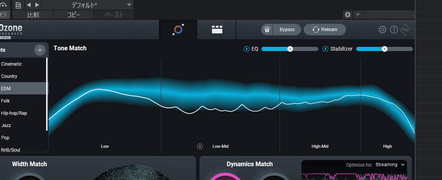The image size is (442, 180).
Task: Open the Master Assistant view
Action: [x=178, y=30]
